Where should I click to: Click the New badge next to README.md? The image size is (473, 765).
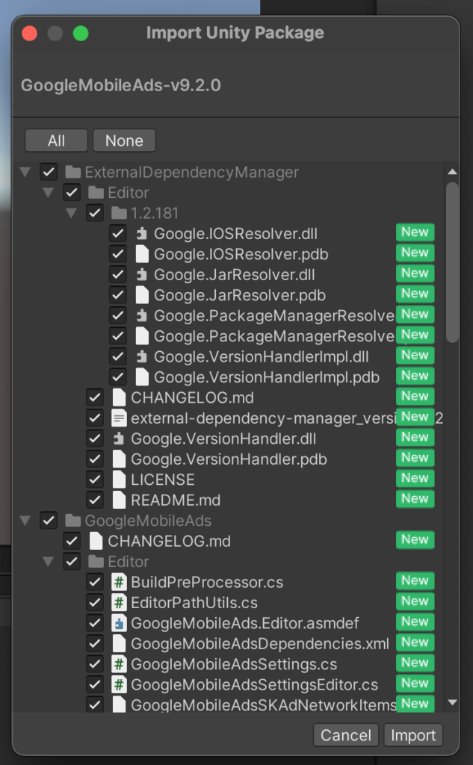point(415,499)
